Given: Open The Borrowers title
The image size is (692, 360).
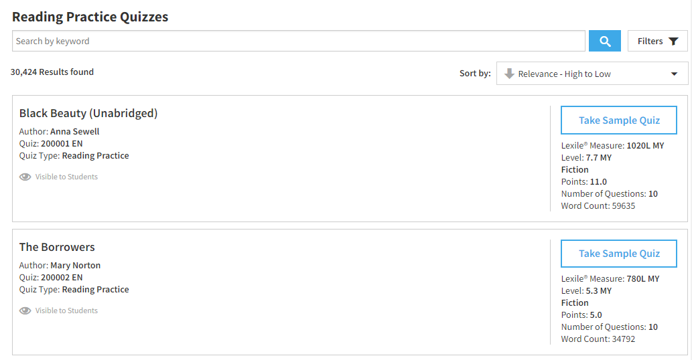Looking at the screenshot, I should [57, 247].
